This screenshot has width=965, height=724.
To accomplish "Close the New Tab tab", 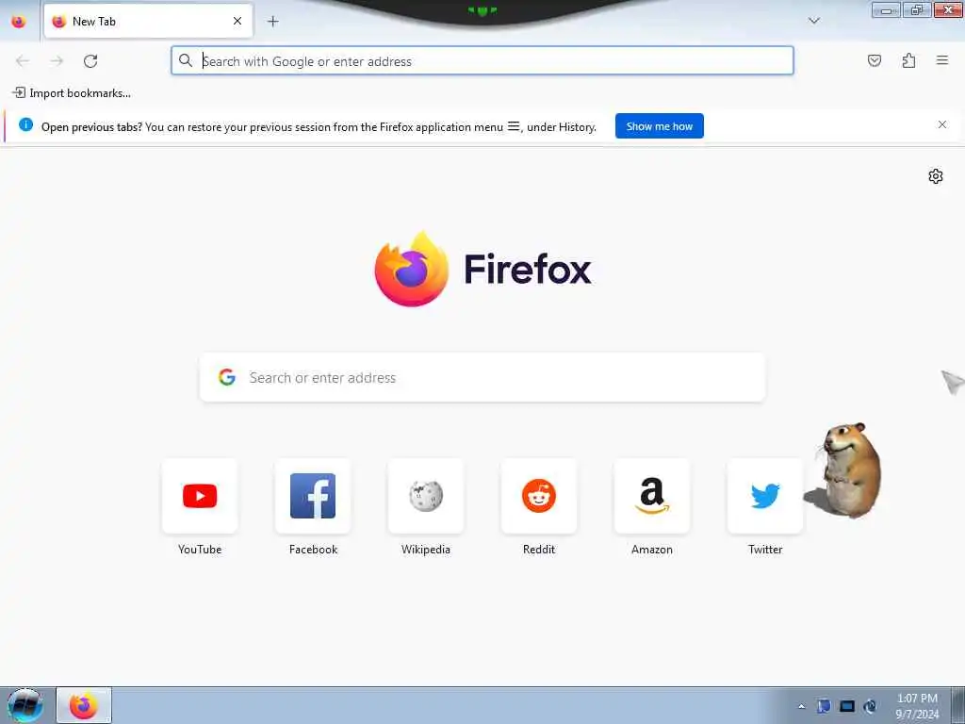I will point(237,21).
